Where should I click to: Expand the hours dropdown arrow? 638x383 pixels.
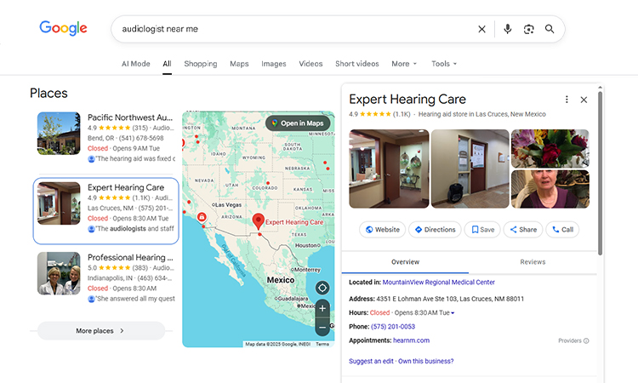click(x=453, y=313)
